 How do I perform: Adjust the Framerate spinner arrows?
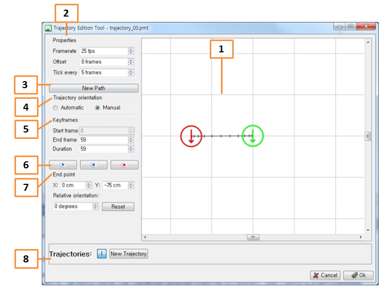point(131,51)
